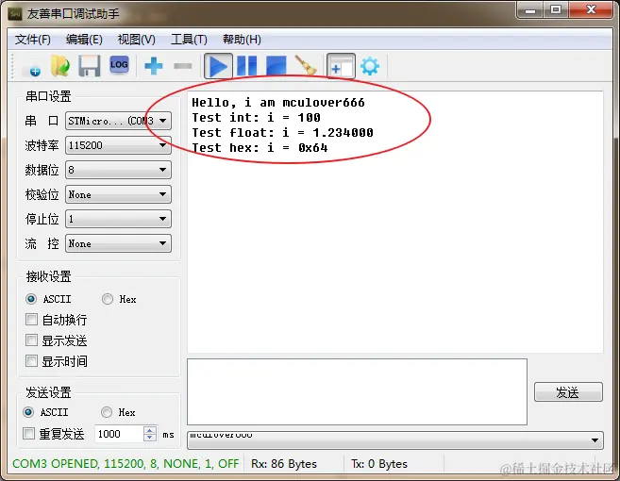Click inside the send text box
620x481 pixels.
pyautogui.click(x=357, y=391)
